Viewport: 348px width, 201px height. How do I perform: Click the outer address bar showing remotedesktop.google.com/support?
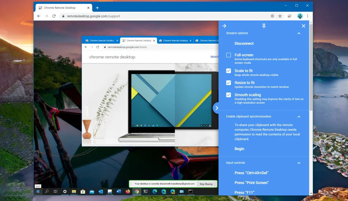(164, 16)
